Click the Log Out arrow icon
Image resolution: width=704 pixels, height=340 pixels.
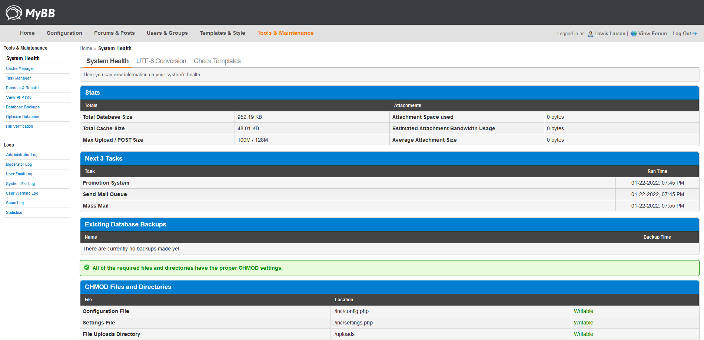(x=695, y=34)
